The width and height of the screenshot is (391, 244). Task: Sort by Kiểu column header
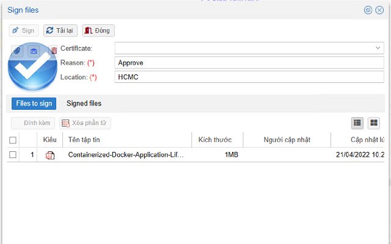49,140
